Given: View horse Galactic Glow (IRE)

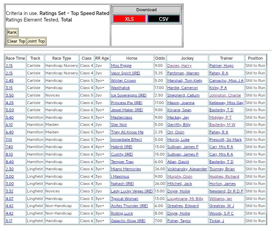Looking at the screenshot, I should pyautogui.click(x=128, y=221).
